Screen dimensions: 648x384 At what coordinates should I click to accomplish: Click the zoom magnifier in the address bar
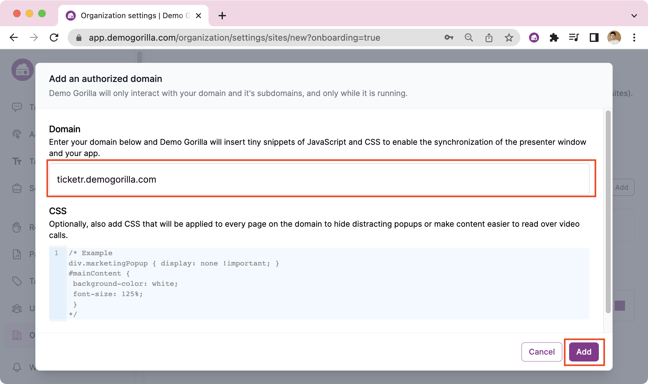click(469, 38)
